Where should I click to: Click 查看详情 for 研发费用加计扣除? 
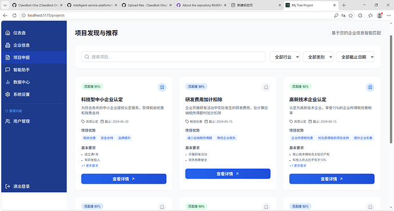(x=228, y=173)
